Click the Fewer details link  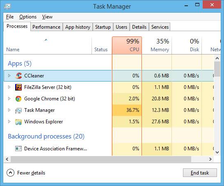pyautogui.click(x=31, y=173)
